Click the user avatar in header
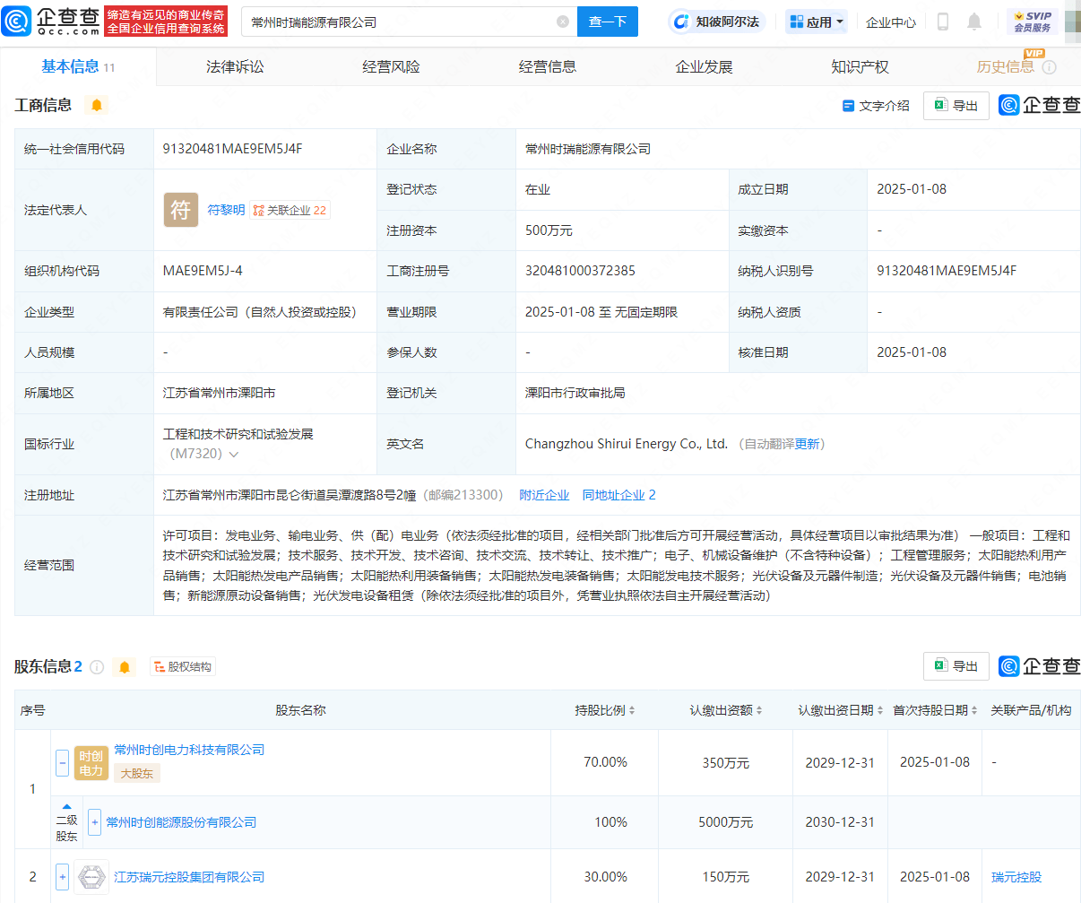The width and height of the screenshot is (1081, 903). click(x=1073, y=22)
